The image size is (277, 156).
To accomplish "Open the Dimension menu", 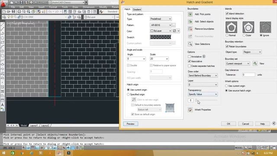I will [x=89, y=7].
